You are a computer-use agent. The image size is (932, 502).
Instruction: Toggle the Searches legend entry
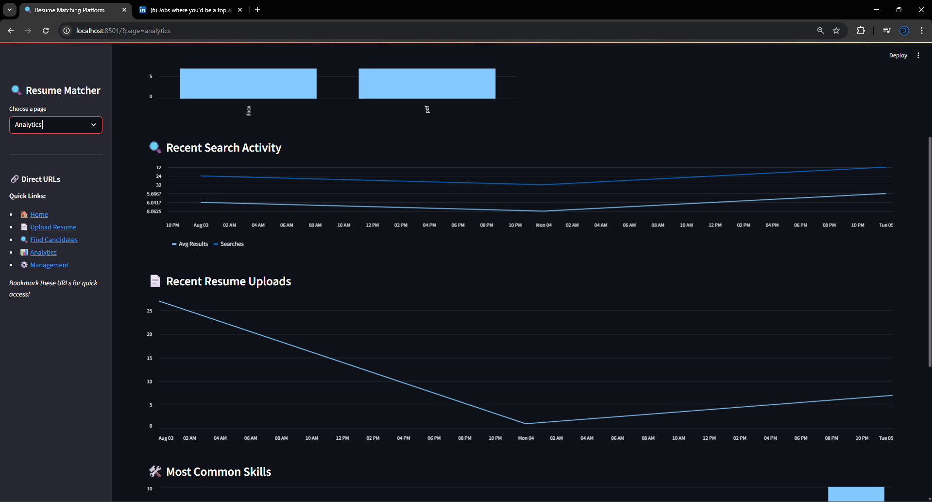(x=229, y=244)
